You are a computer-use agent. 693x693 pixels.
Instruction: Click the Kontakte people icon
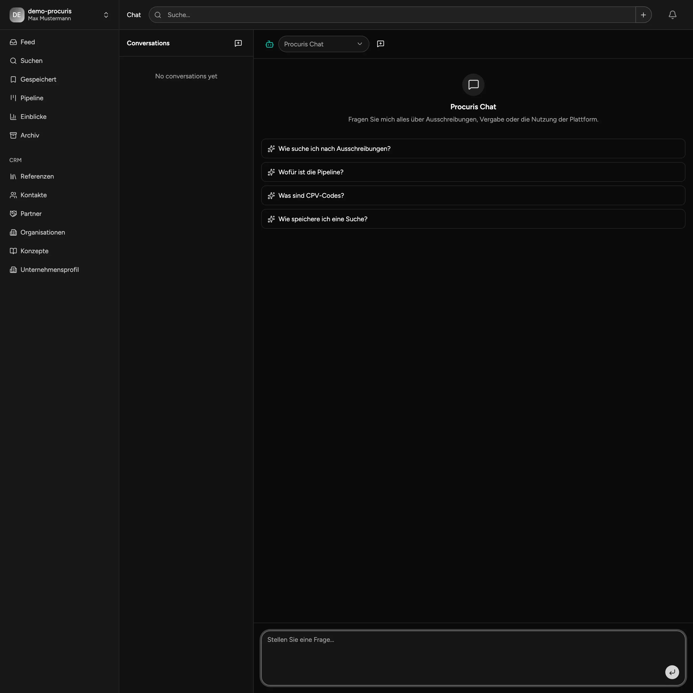coord(13,195)
